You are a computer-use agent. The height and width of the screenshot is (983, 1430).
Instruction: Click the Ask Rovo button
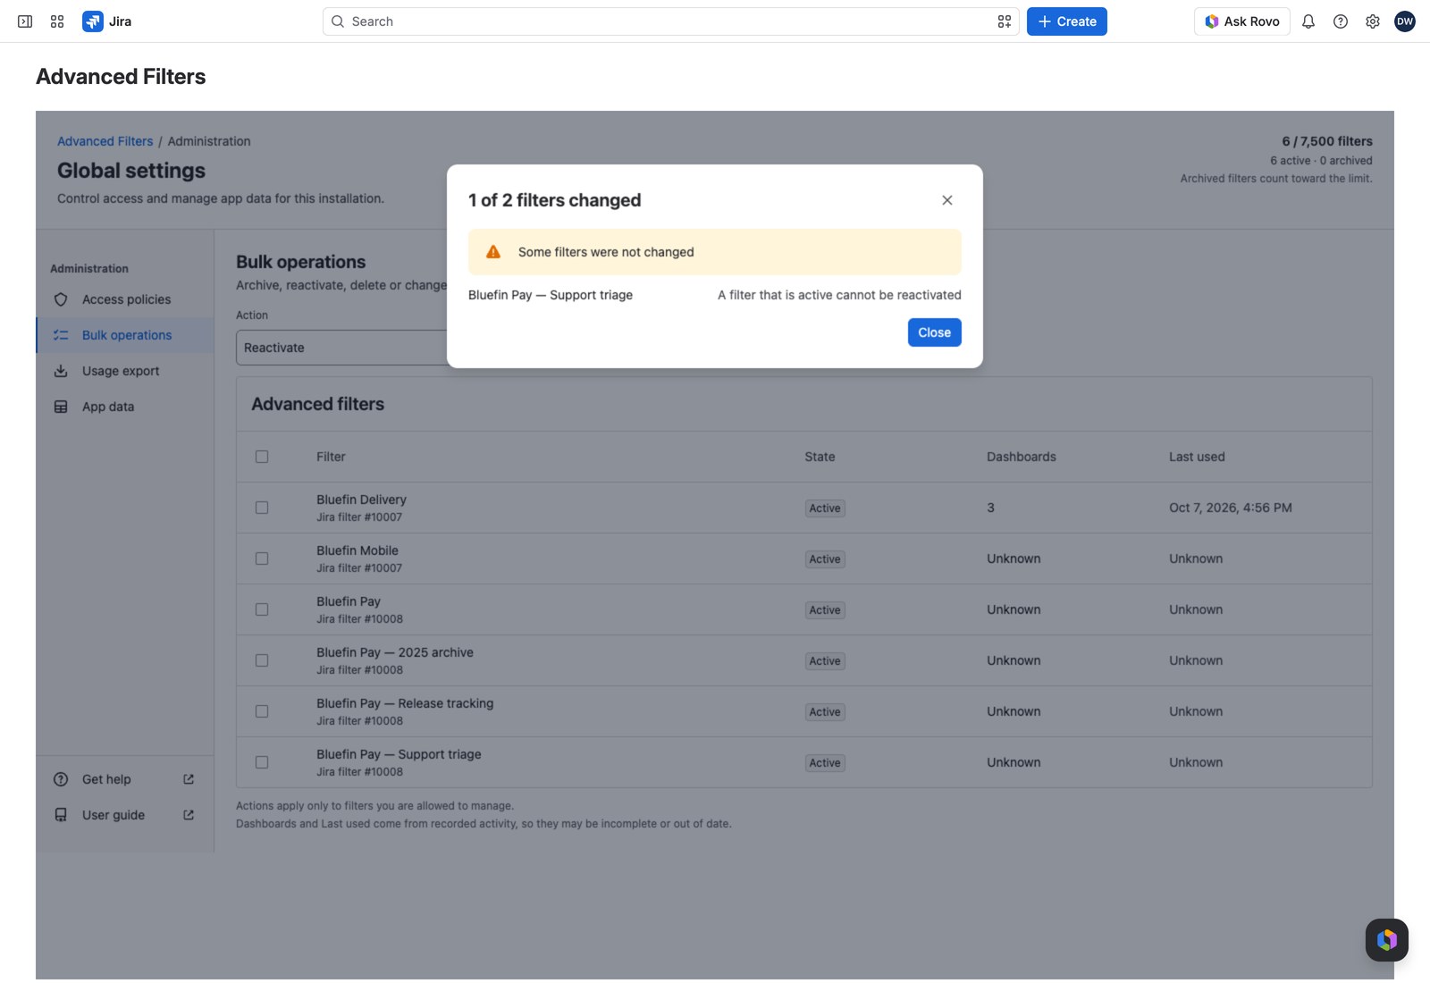coord(1242,21)
